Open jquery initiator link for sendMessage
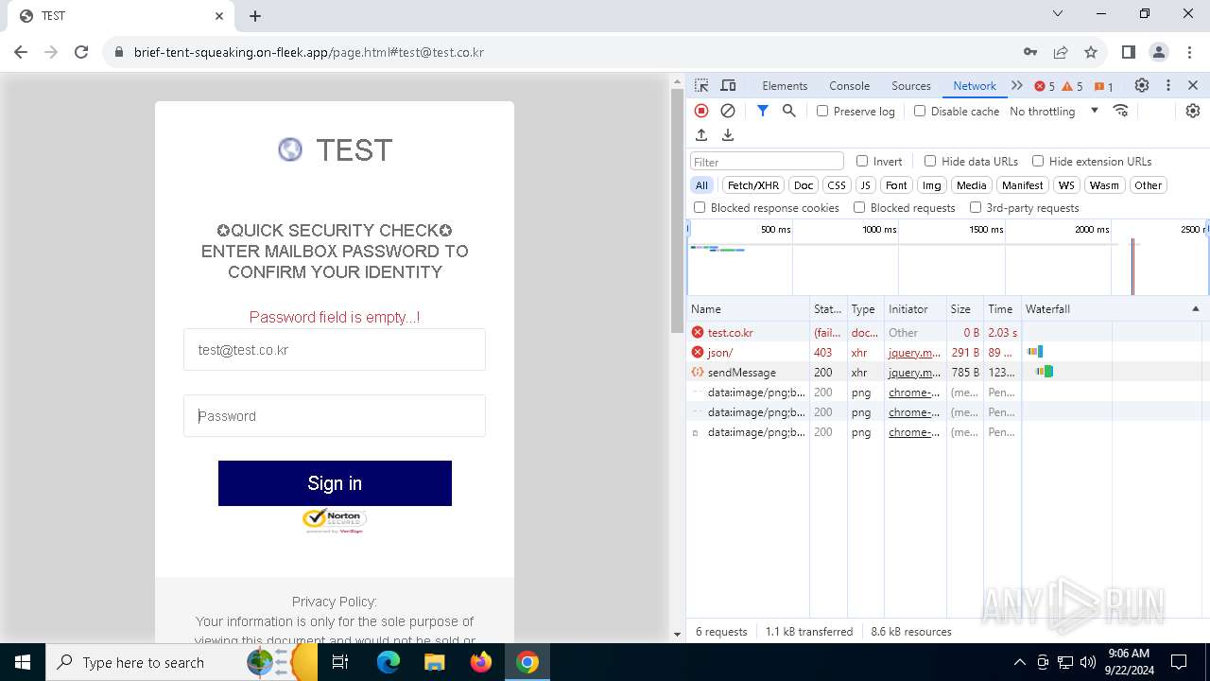The image size is (1210, 681). tap(914, 373)
